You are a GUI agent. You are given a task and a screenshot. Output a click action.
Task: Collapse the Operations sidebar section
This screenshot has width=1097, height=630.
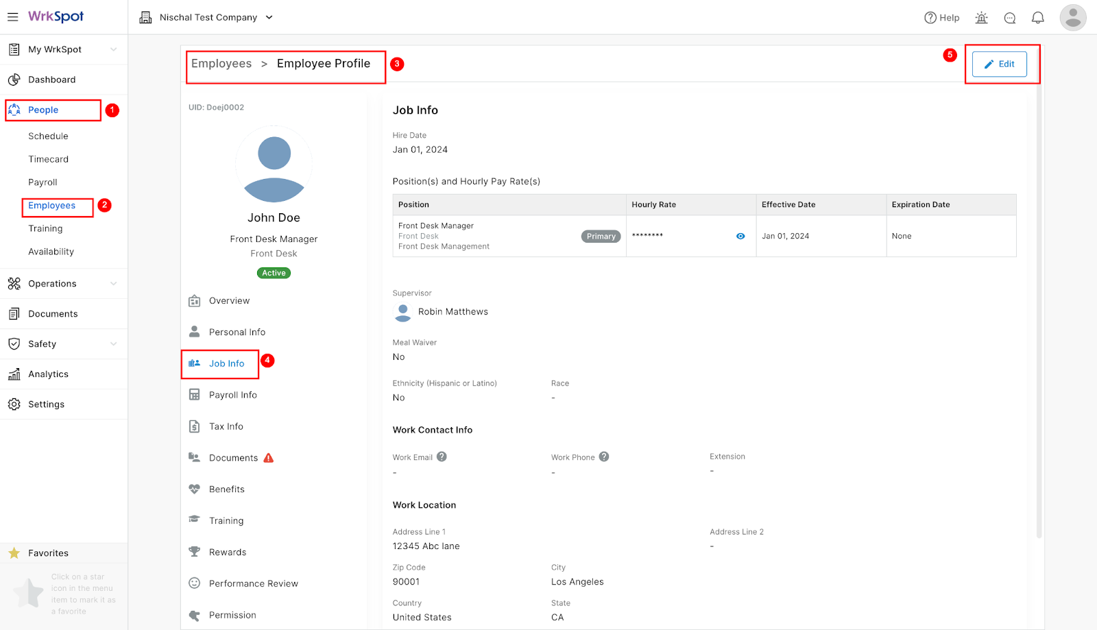(52, 283)
